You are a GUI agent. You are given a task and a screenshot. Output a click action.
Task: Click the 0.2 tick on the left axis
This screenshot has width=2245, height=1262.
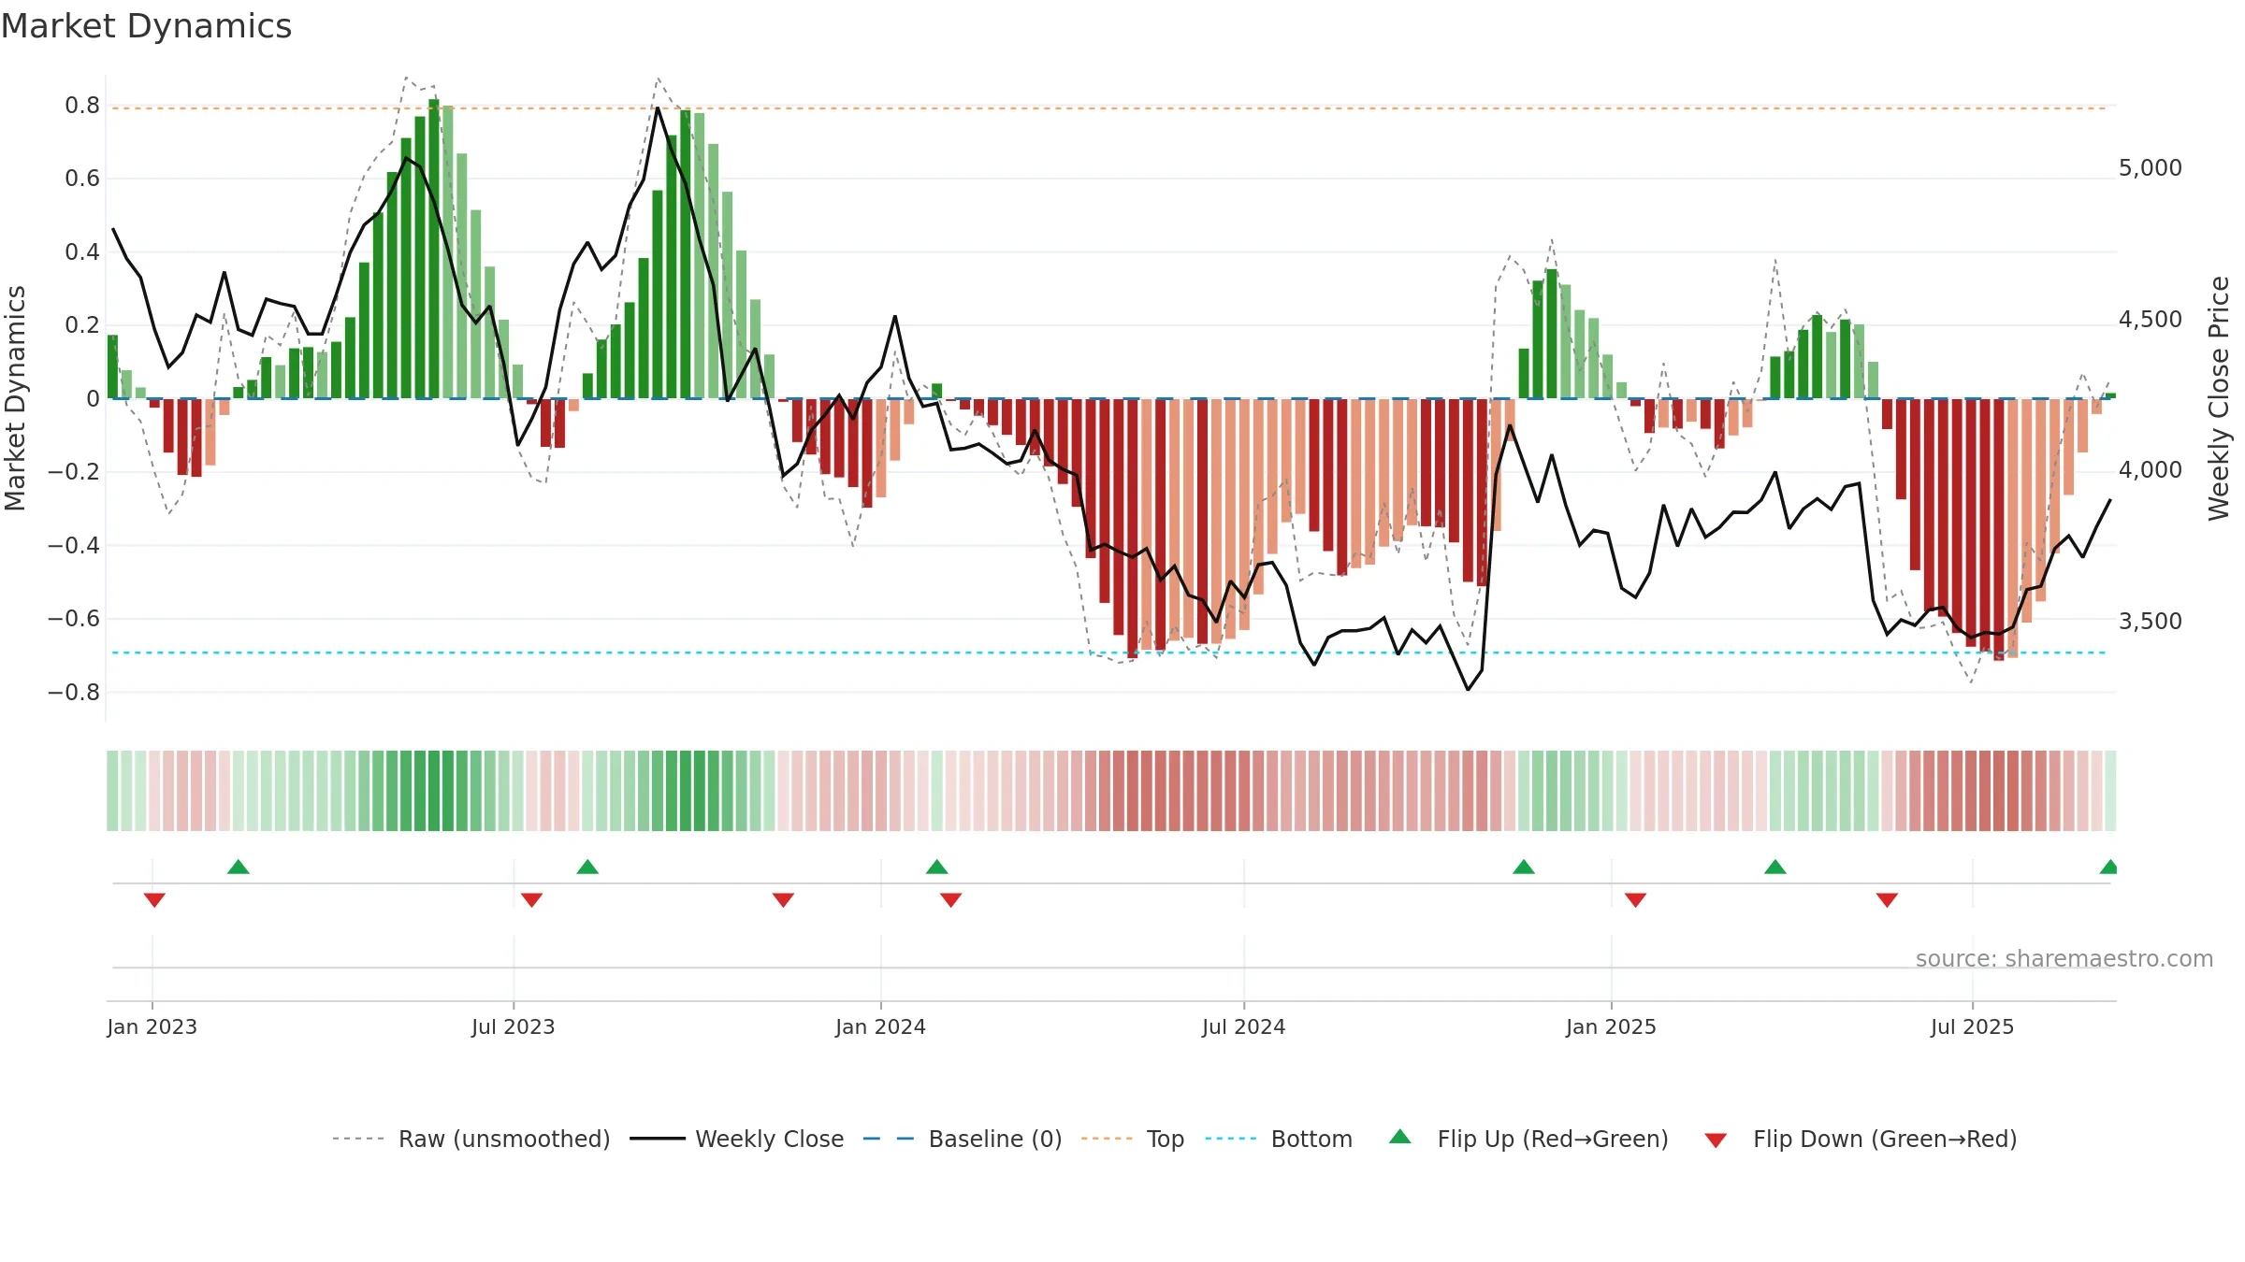coord(82,325)
